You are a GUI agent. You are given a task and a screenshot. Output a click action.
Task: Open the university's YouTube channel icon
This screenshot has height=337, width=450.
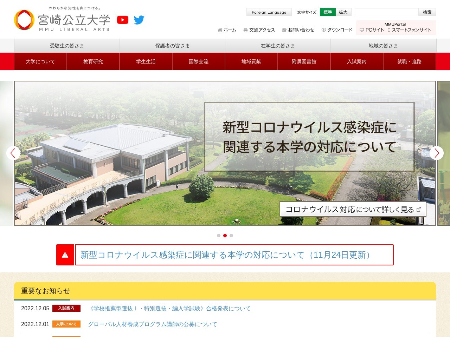(123, 20)
